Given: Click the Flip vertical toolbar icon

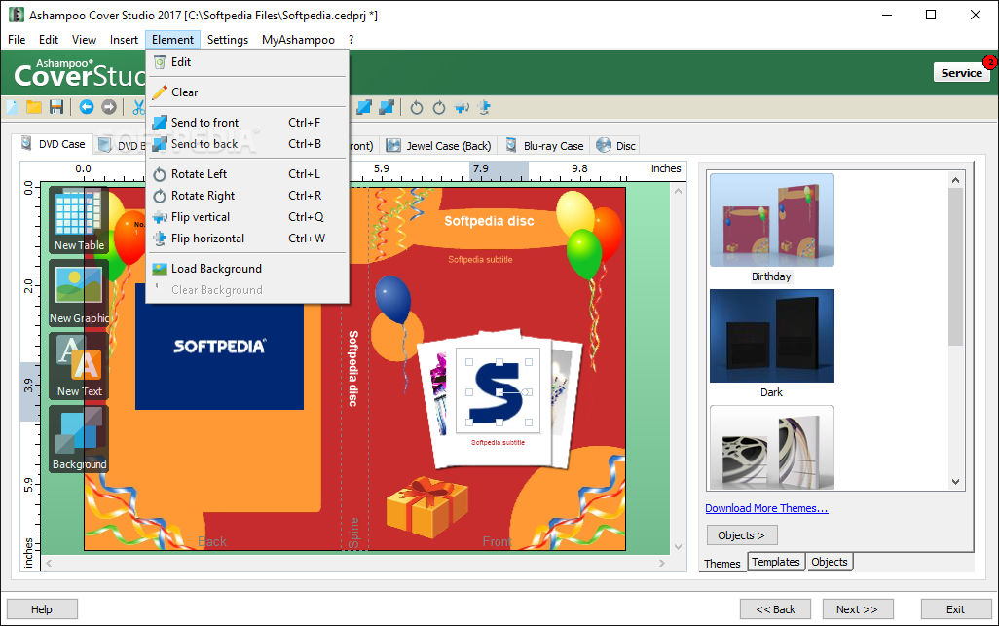Looking at the screenshot, I should [x=462, y=108].
